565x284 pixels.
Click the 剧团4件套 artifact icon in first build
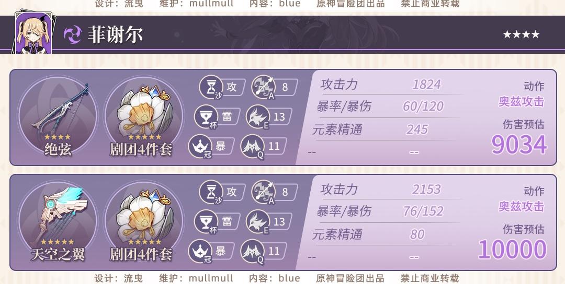(143, 114)
